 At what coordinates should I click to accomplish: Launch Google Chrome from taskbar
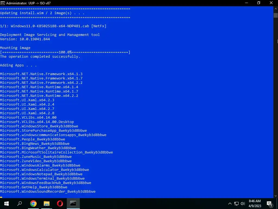tap(33, 204)
